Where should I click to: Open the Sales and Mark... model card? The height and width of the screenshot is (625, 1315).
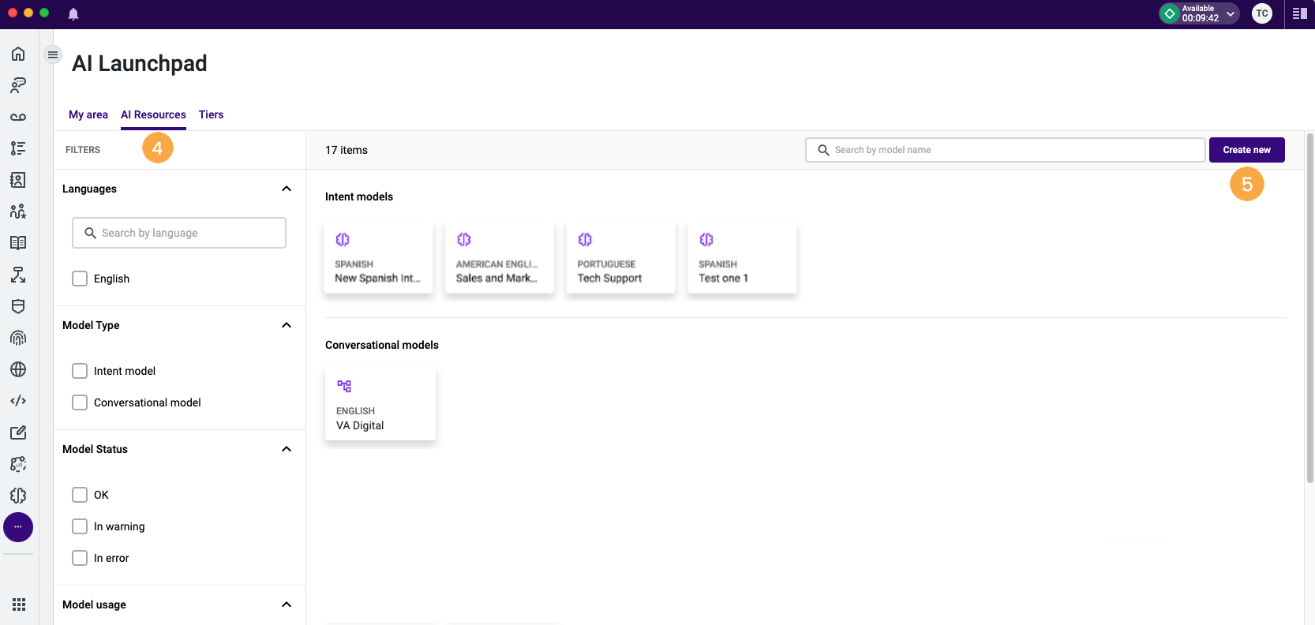(500, 256)
